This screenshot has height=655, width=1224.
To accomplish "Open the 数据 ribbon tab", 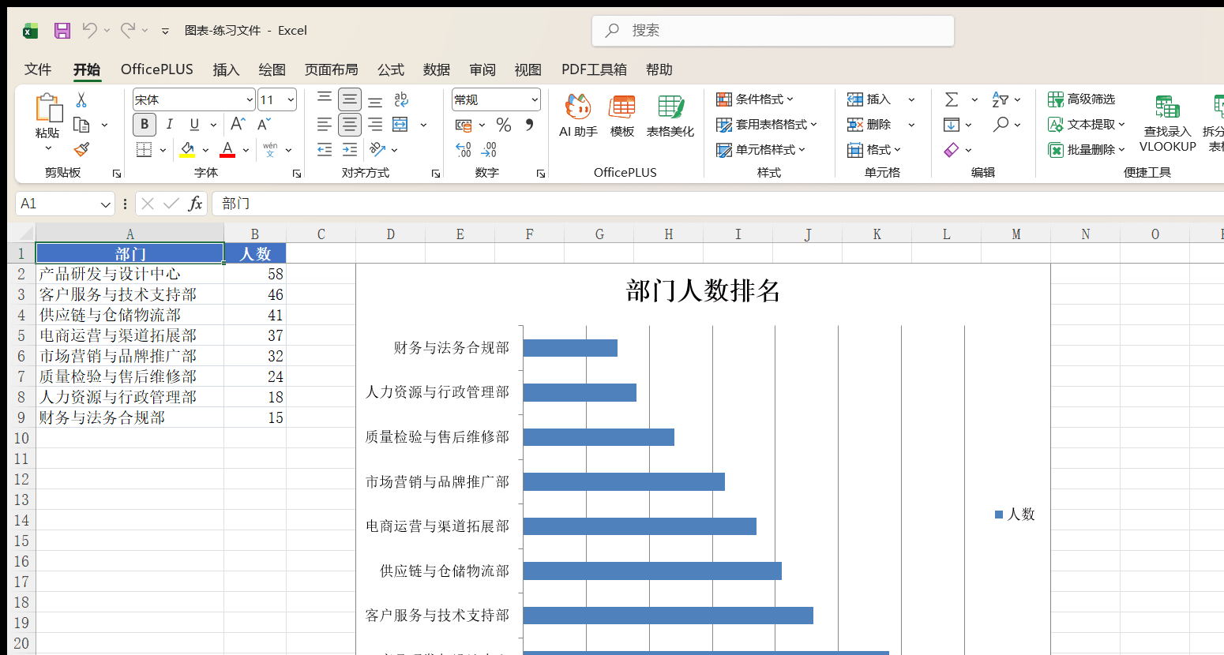I will pos(436,69).
